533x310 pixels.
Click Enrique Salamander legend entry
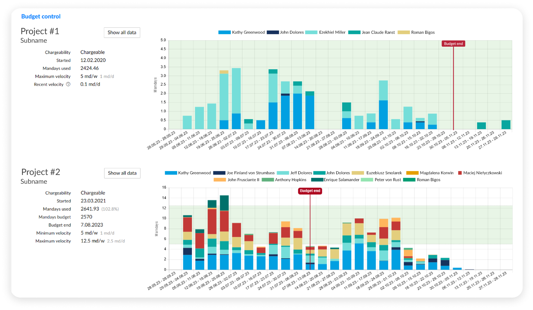341,180
